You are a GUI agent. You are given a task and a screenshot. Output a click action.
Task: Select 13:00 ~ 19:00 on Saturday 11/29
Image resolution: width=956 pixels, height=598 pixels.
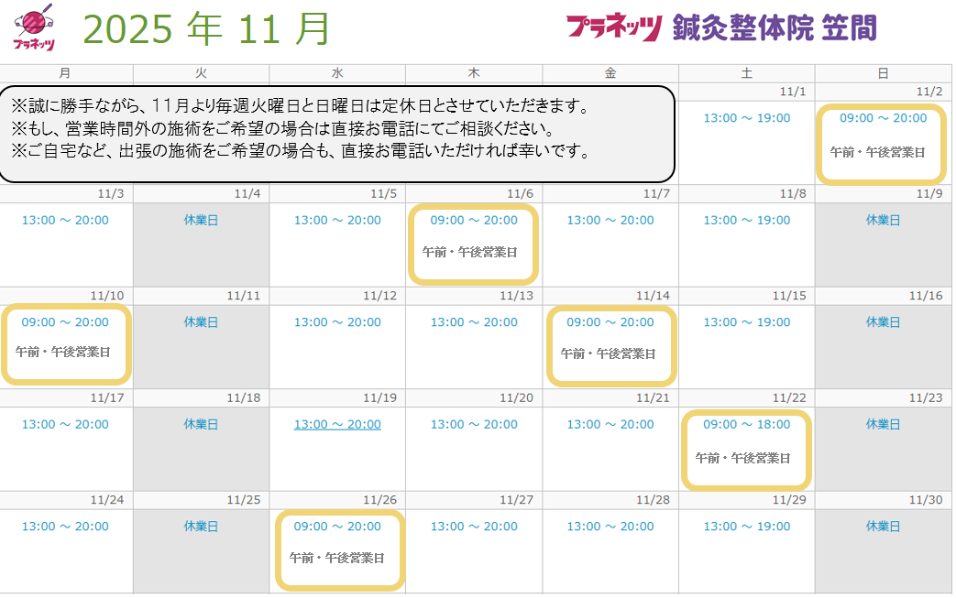[x=746, y=527]
